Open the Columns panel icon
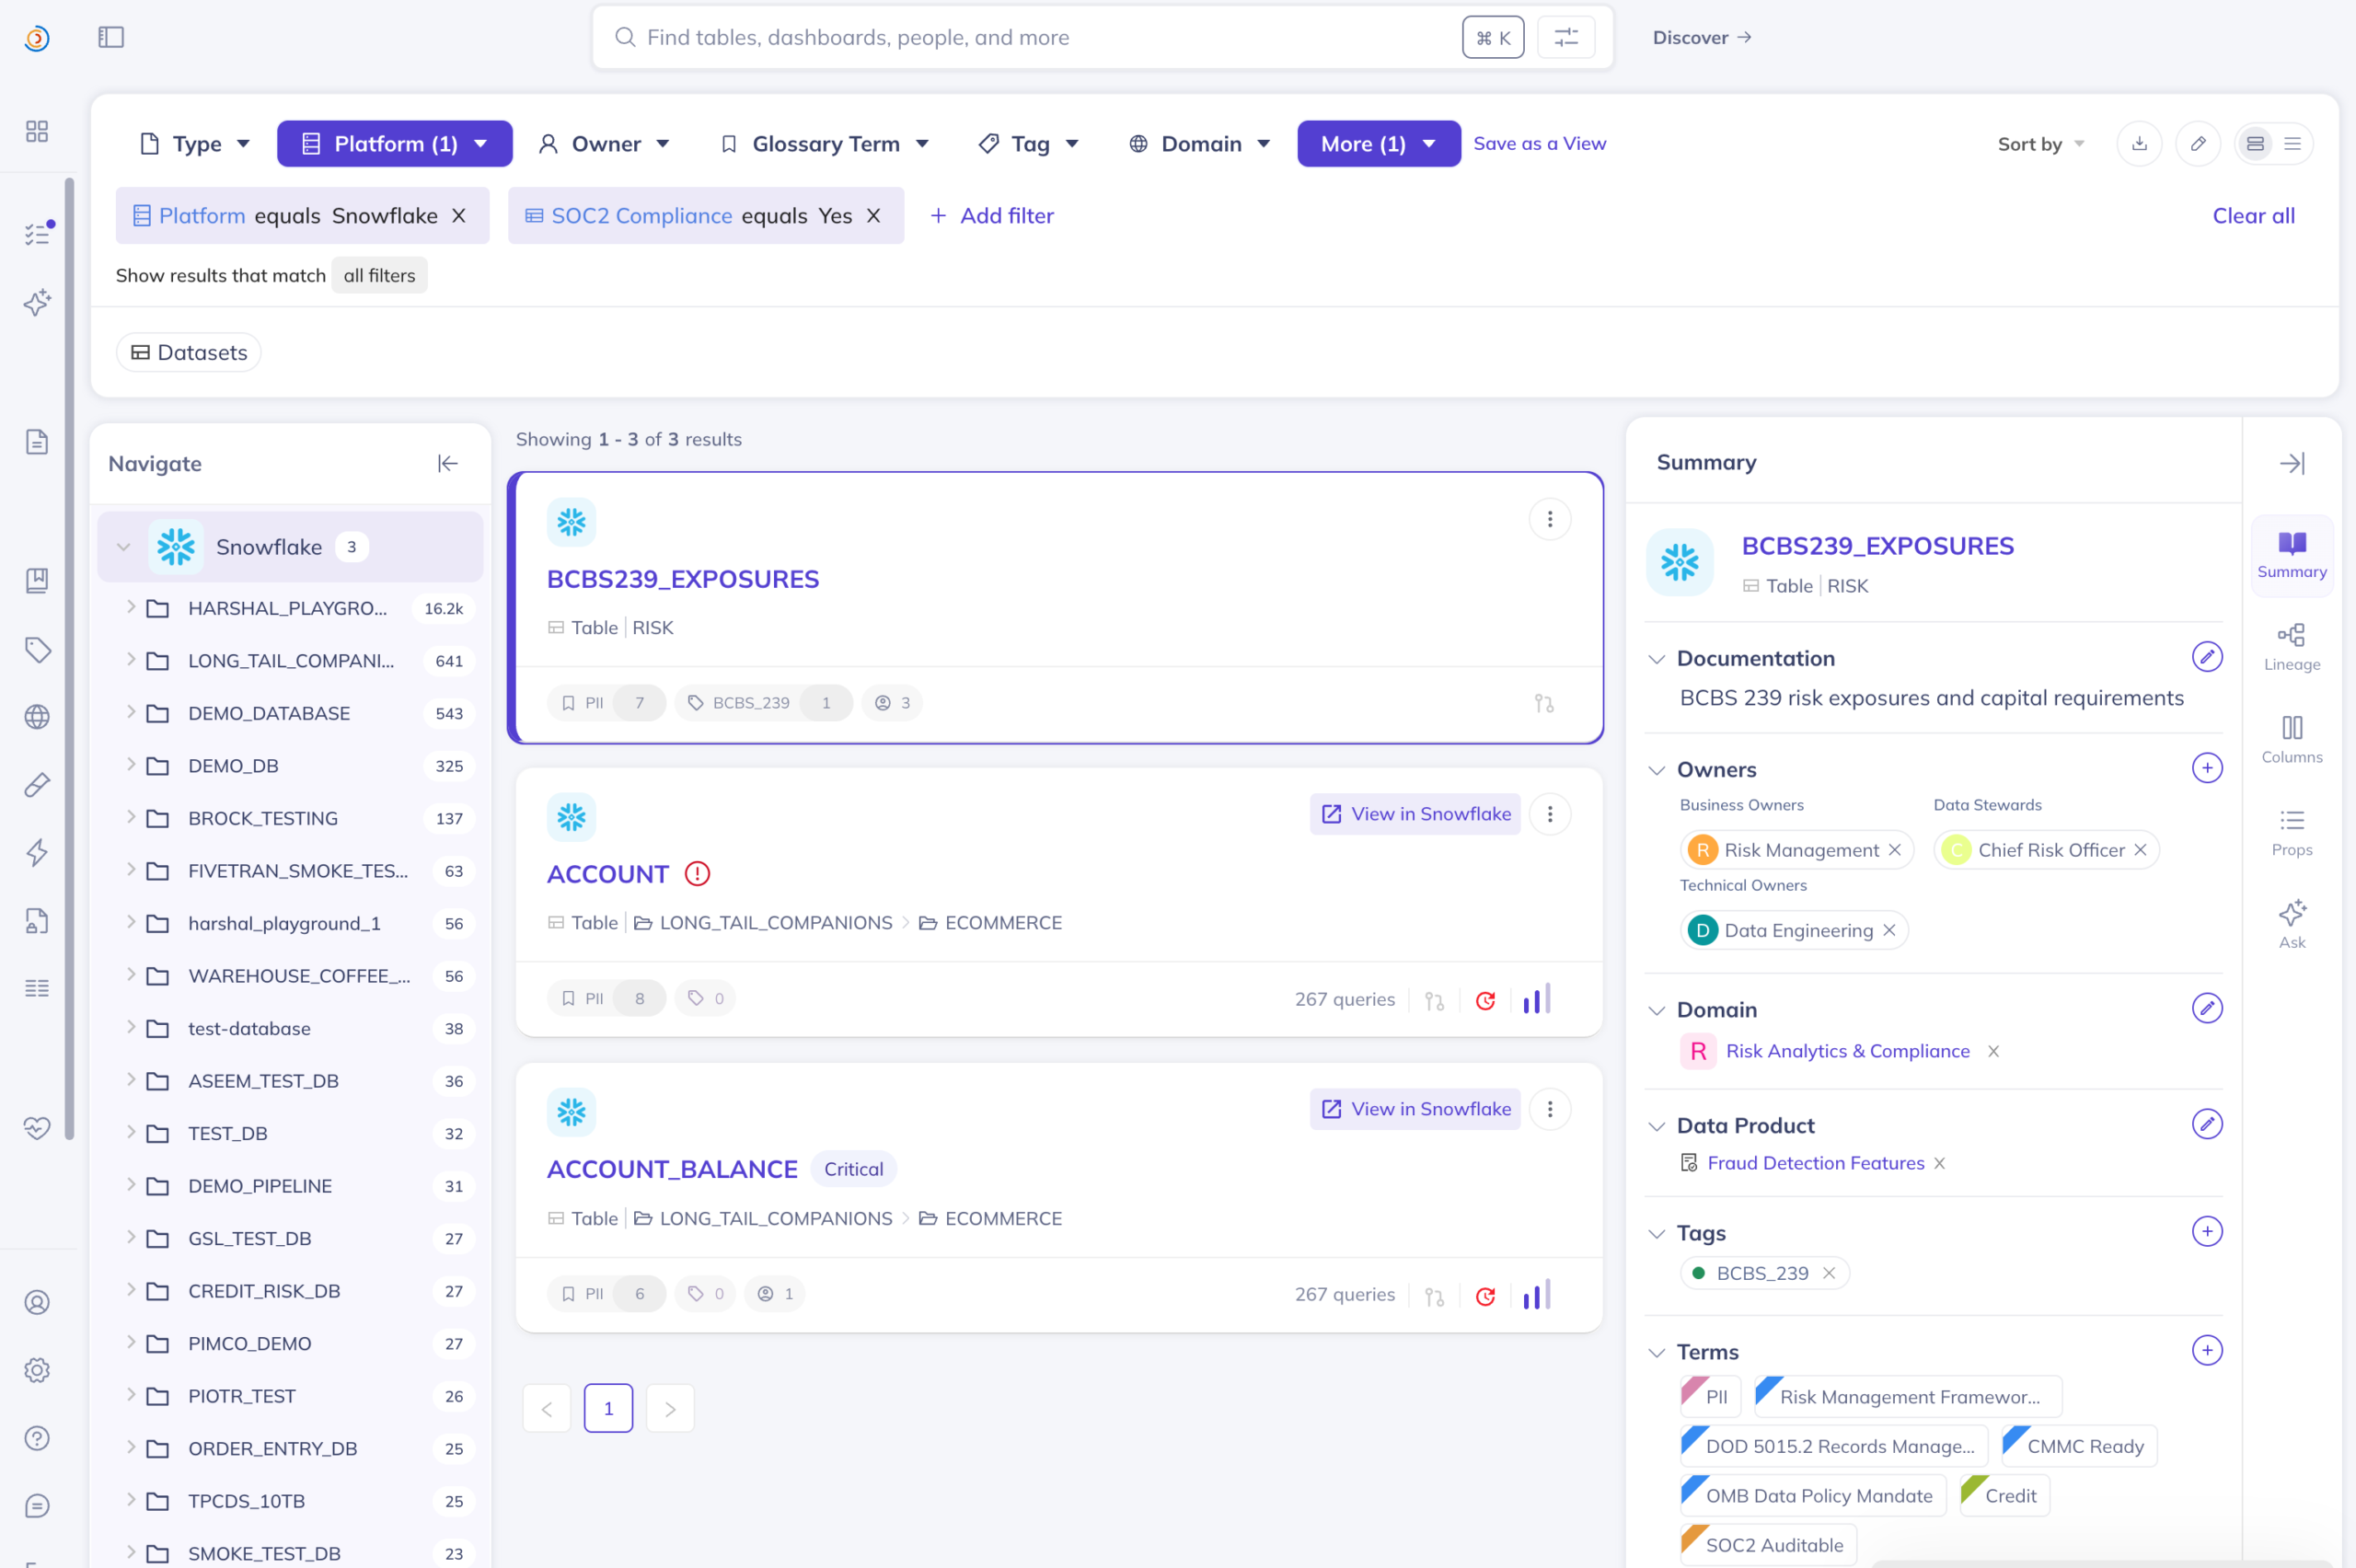 coord(2291,739)
